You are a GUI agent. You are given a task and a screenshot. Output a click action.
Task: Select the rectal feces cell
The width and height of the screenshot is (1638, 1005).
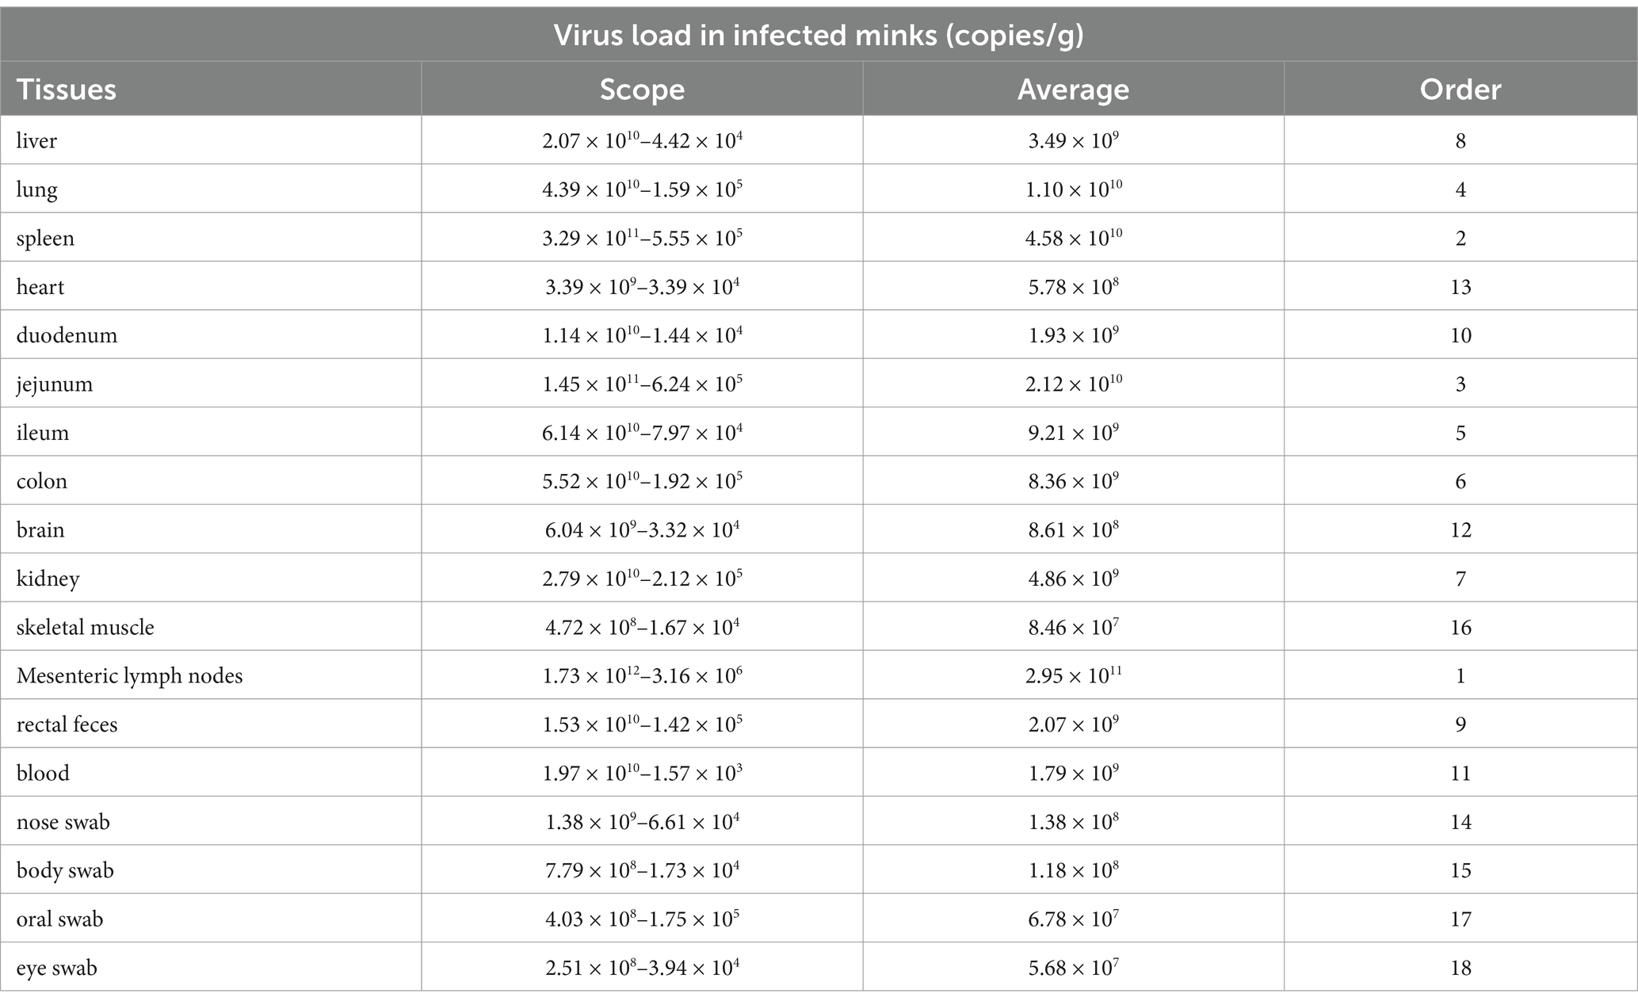pos(67,725)
